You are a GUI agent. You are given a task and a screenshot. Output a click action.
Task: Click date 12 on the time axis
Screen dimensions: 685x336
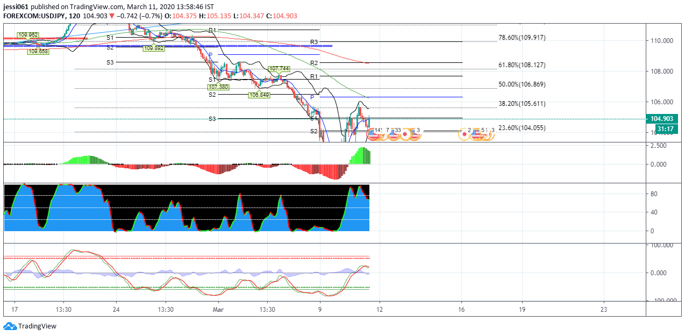click(380, 310)
